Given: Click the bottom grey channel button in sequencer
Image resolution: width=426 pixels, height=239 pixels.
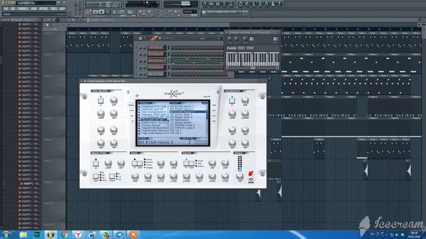Looking at the screenshot, I should pyautogui.click(x=157, y=74).
